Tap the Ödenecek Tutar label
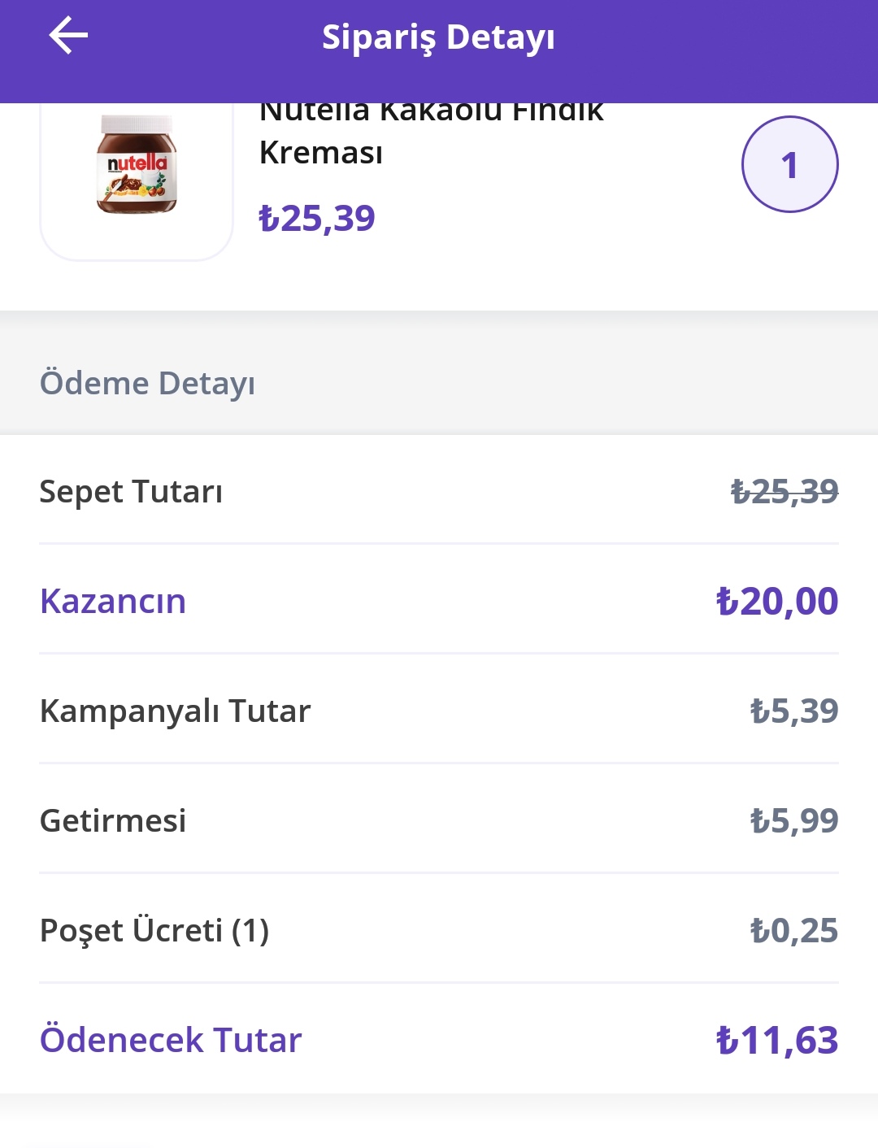878x1148 pixels. (171, 1040)
